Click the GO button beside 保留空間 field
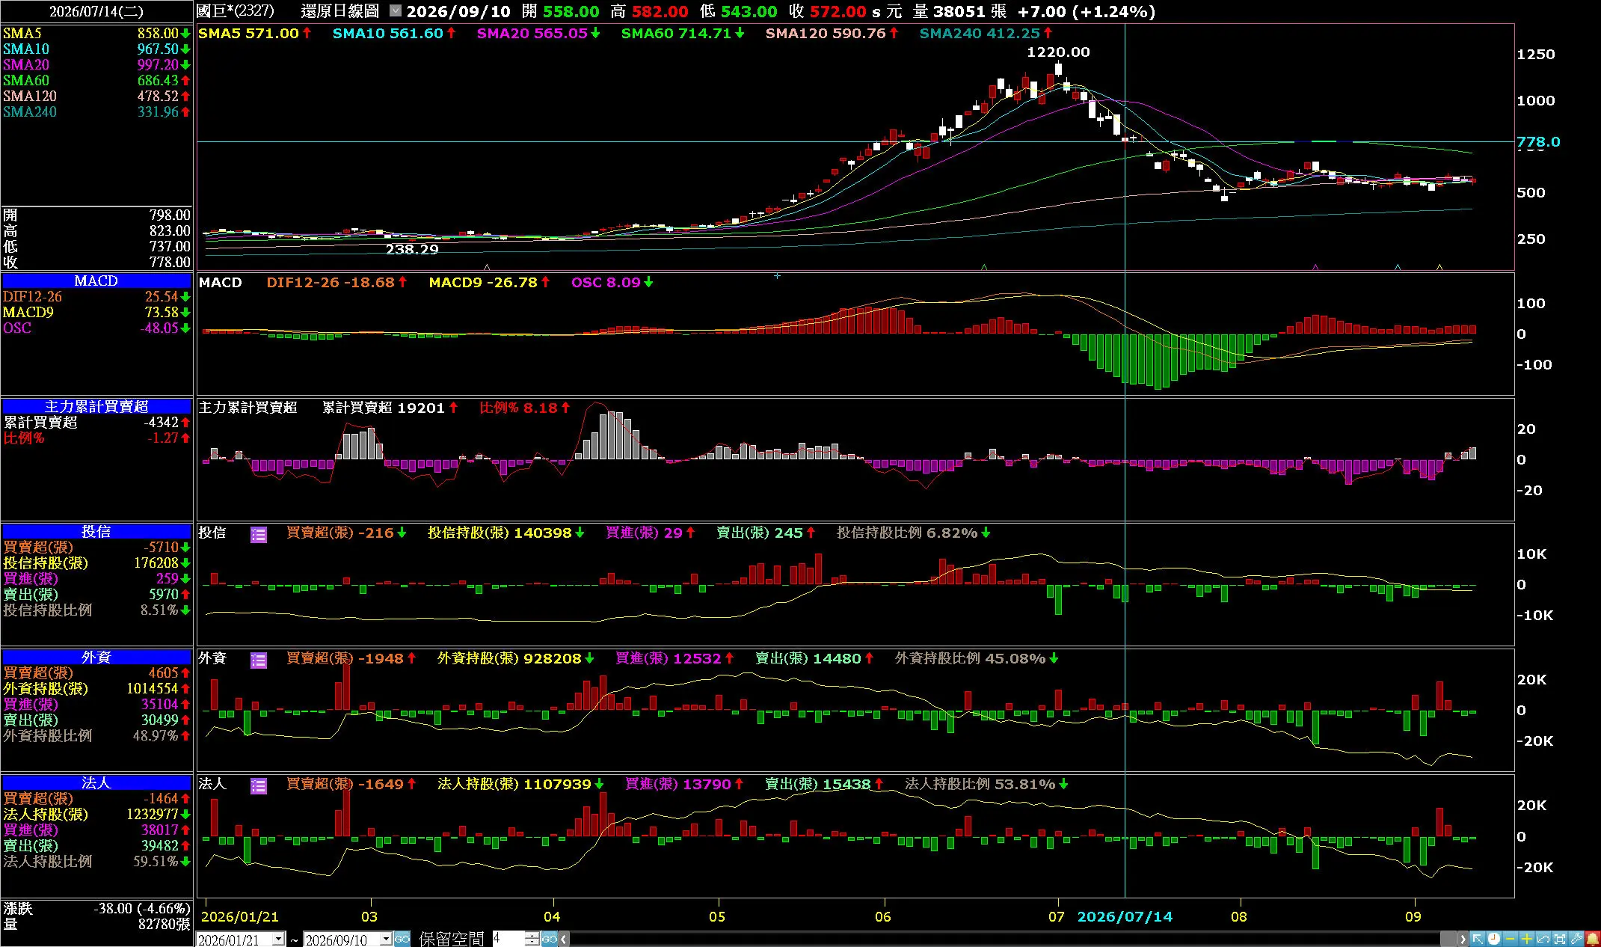 (x=550, y=939)
